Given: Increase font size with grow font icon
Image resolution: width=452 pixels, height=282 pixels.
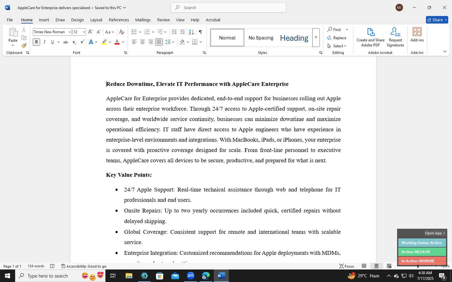Looking at the screenshot, I should pyautogui.click(x=90, y=32).
